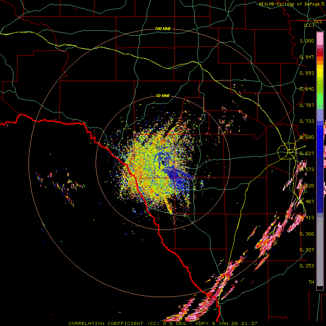Select the "DCC" product label
Image resolution: width=326 pixels, height=326 pixels.
[x=318, y=22]
